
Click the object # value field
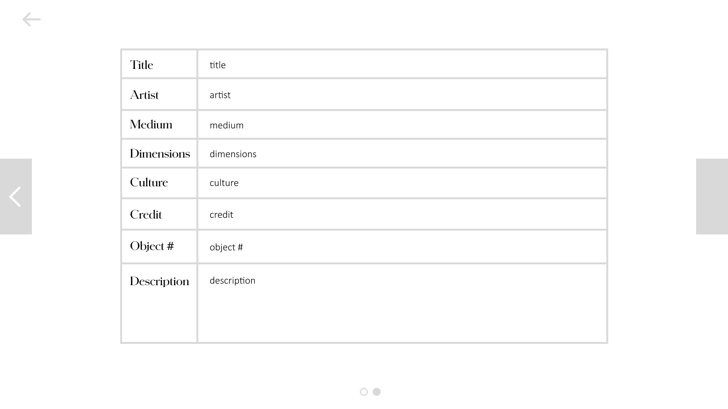coord(402,247)
